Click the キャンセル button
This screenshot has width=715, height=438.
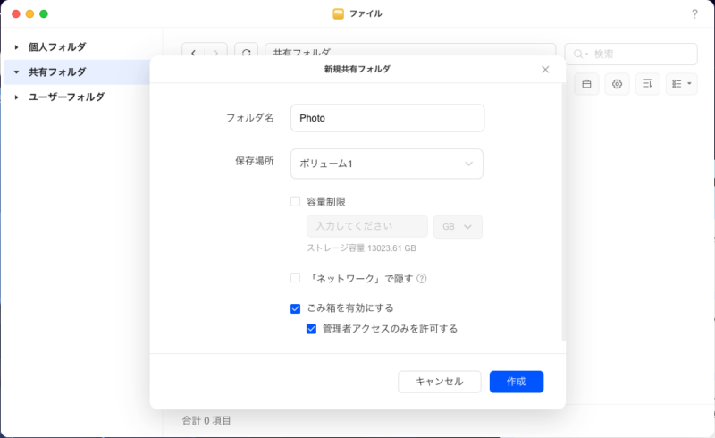point(439,382)
